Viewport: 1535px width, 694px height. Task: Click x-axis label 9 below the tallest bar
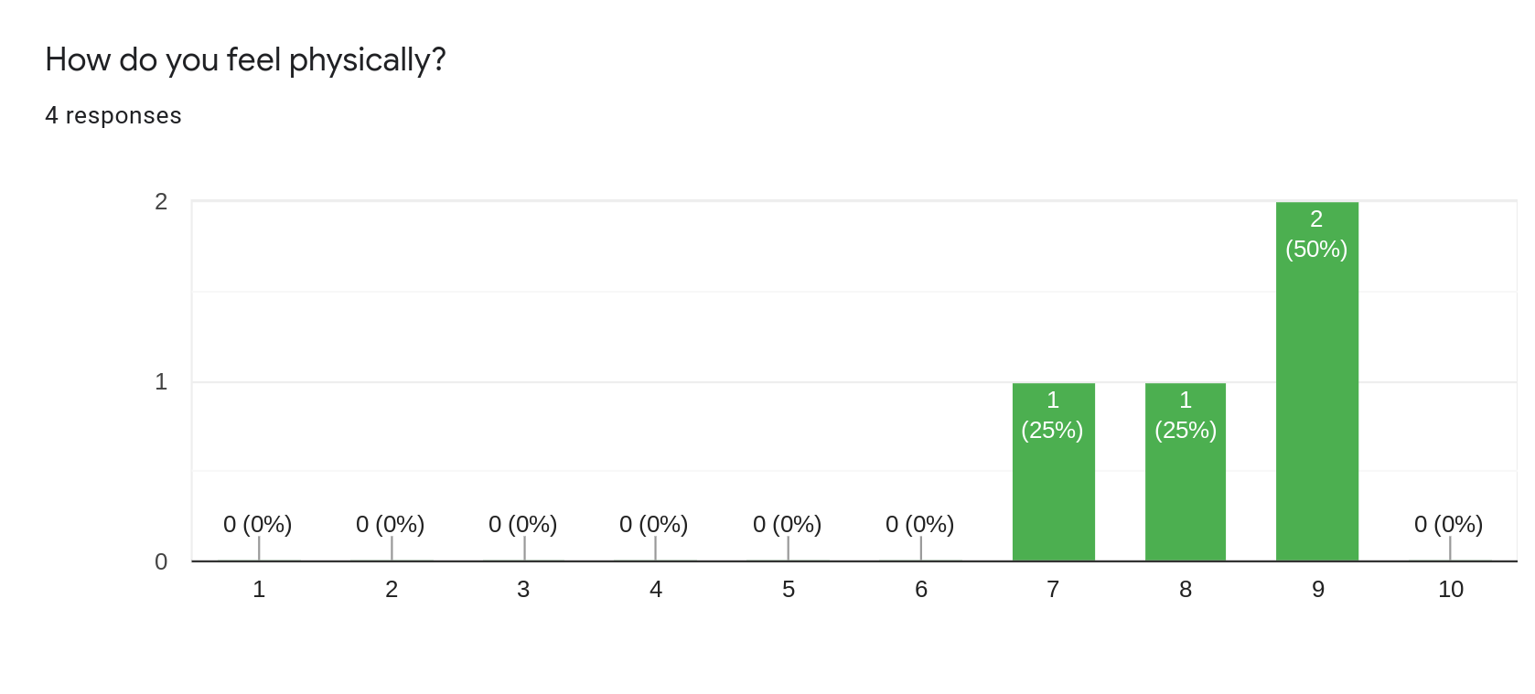point(1317,589)
